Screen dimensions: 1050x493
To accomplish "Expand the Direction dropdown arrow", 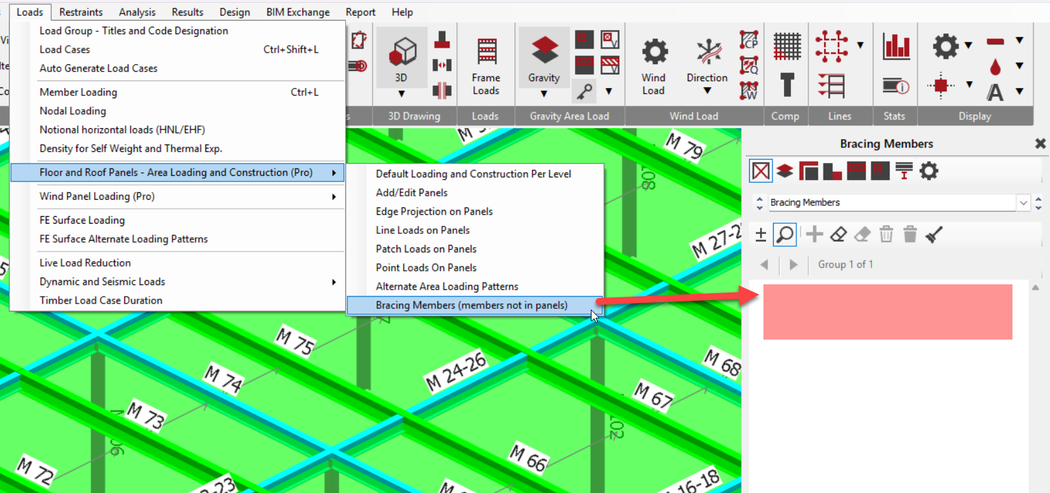I will tap(707, 91).
